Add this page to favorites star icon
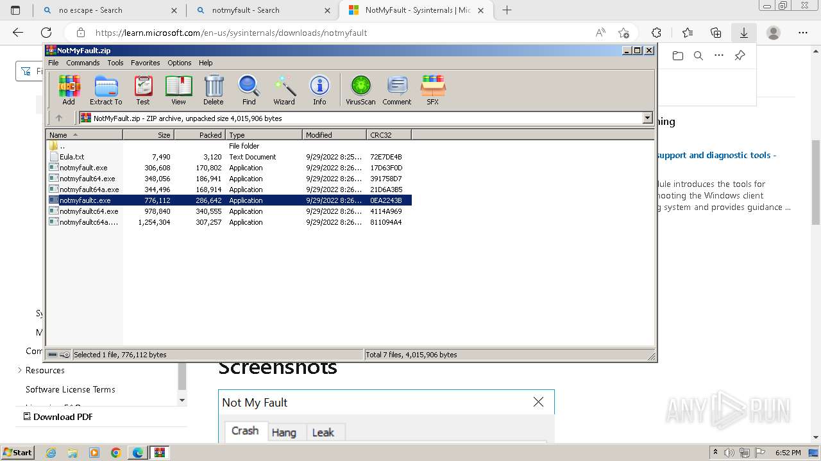 tap(623, 33)
